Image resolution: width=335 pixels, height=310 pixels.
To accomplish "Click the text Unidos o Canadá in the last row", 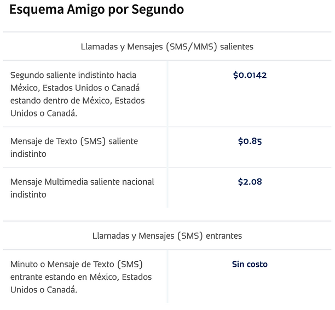I will tap(44, 290).
